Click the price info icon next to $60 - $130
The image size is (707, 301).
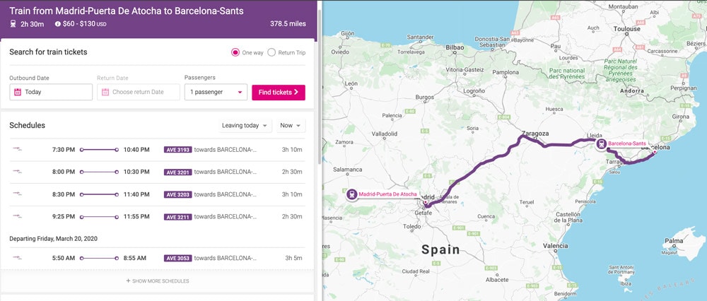click(x=58, y=24)
